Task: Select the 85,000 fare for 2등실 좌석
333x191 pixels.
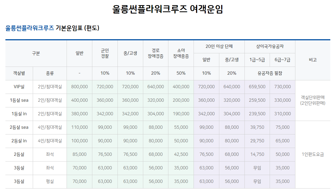Action: (80, 154)
